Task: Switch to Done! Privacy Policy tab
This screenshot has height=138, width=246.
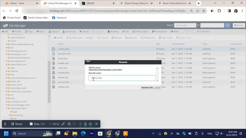Action: click(x=136, y=3)
